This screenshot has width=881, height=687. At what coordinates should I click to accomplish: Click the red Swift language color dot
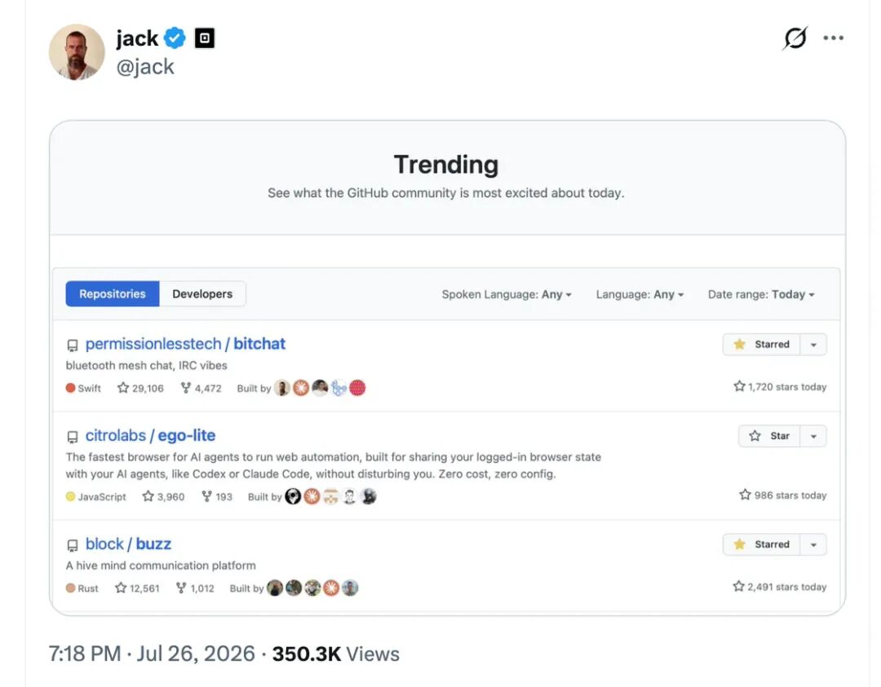tap(70, 388)
